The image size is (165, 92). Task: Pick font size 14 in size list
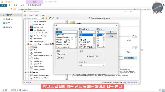(98, 40)
